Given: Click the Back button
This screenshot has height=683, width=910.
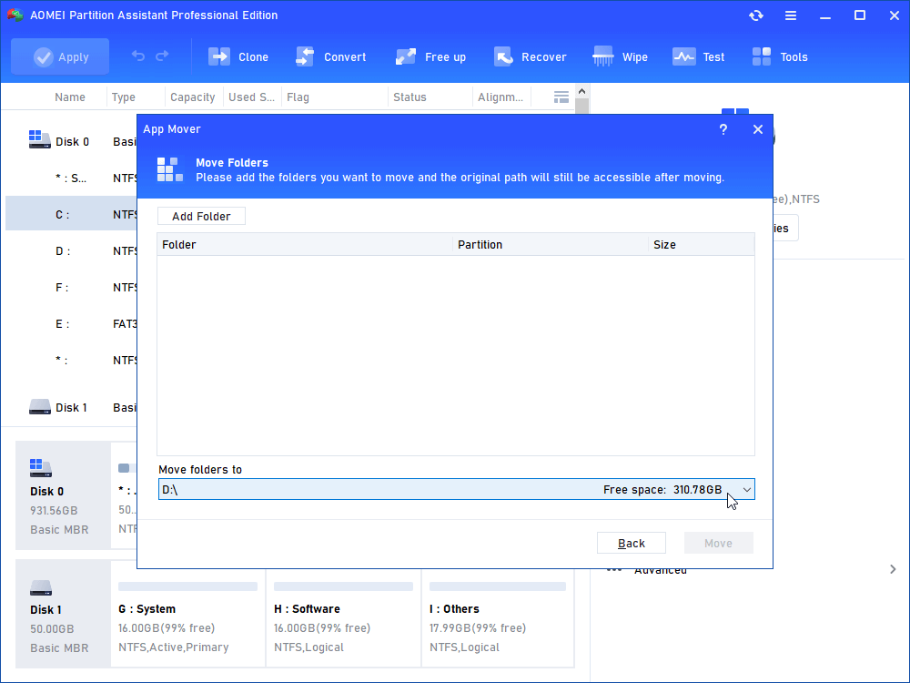Looking at the screenshot, I should tap(632, 543).
